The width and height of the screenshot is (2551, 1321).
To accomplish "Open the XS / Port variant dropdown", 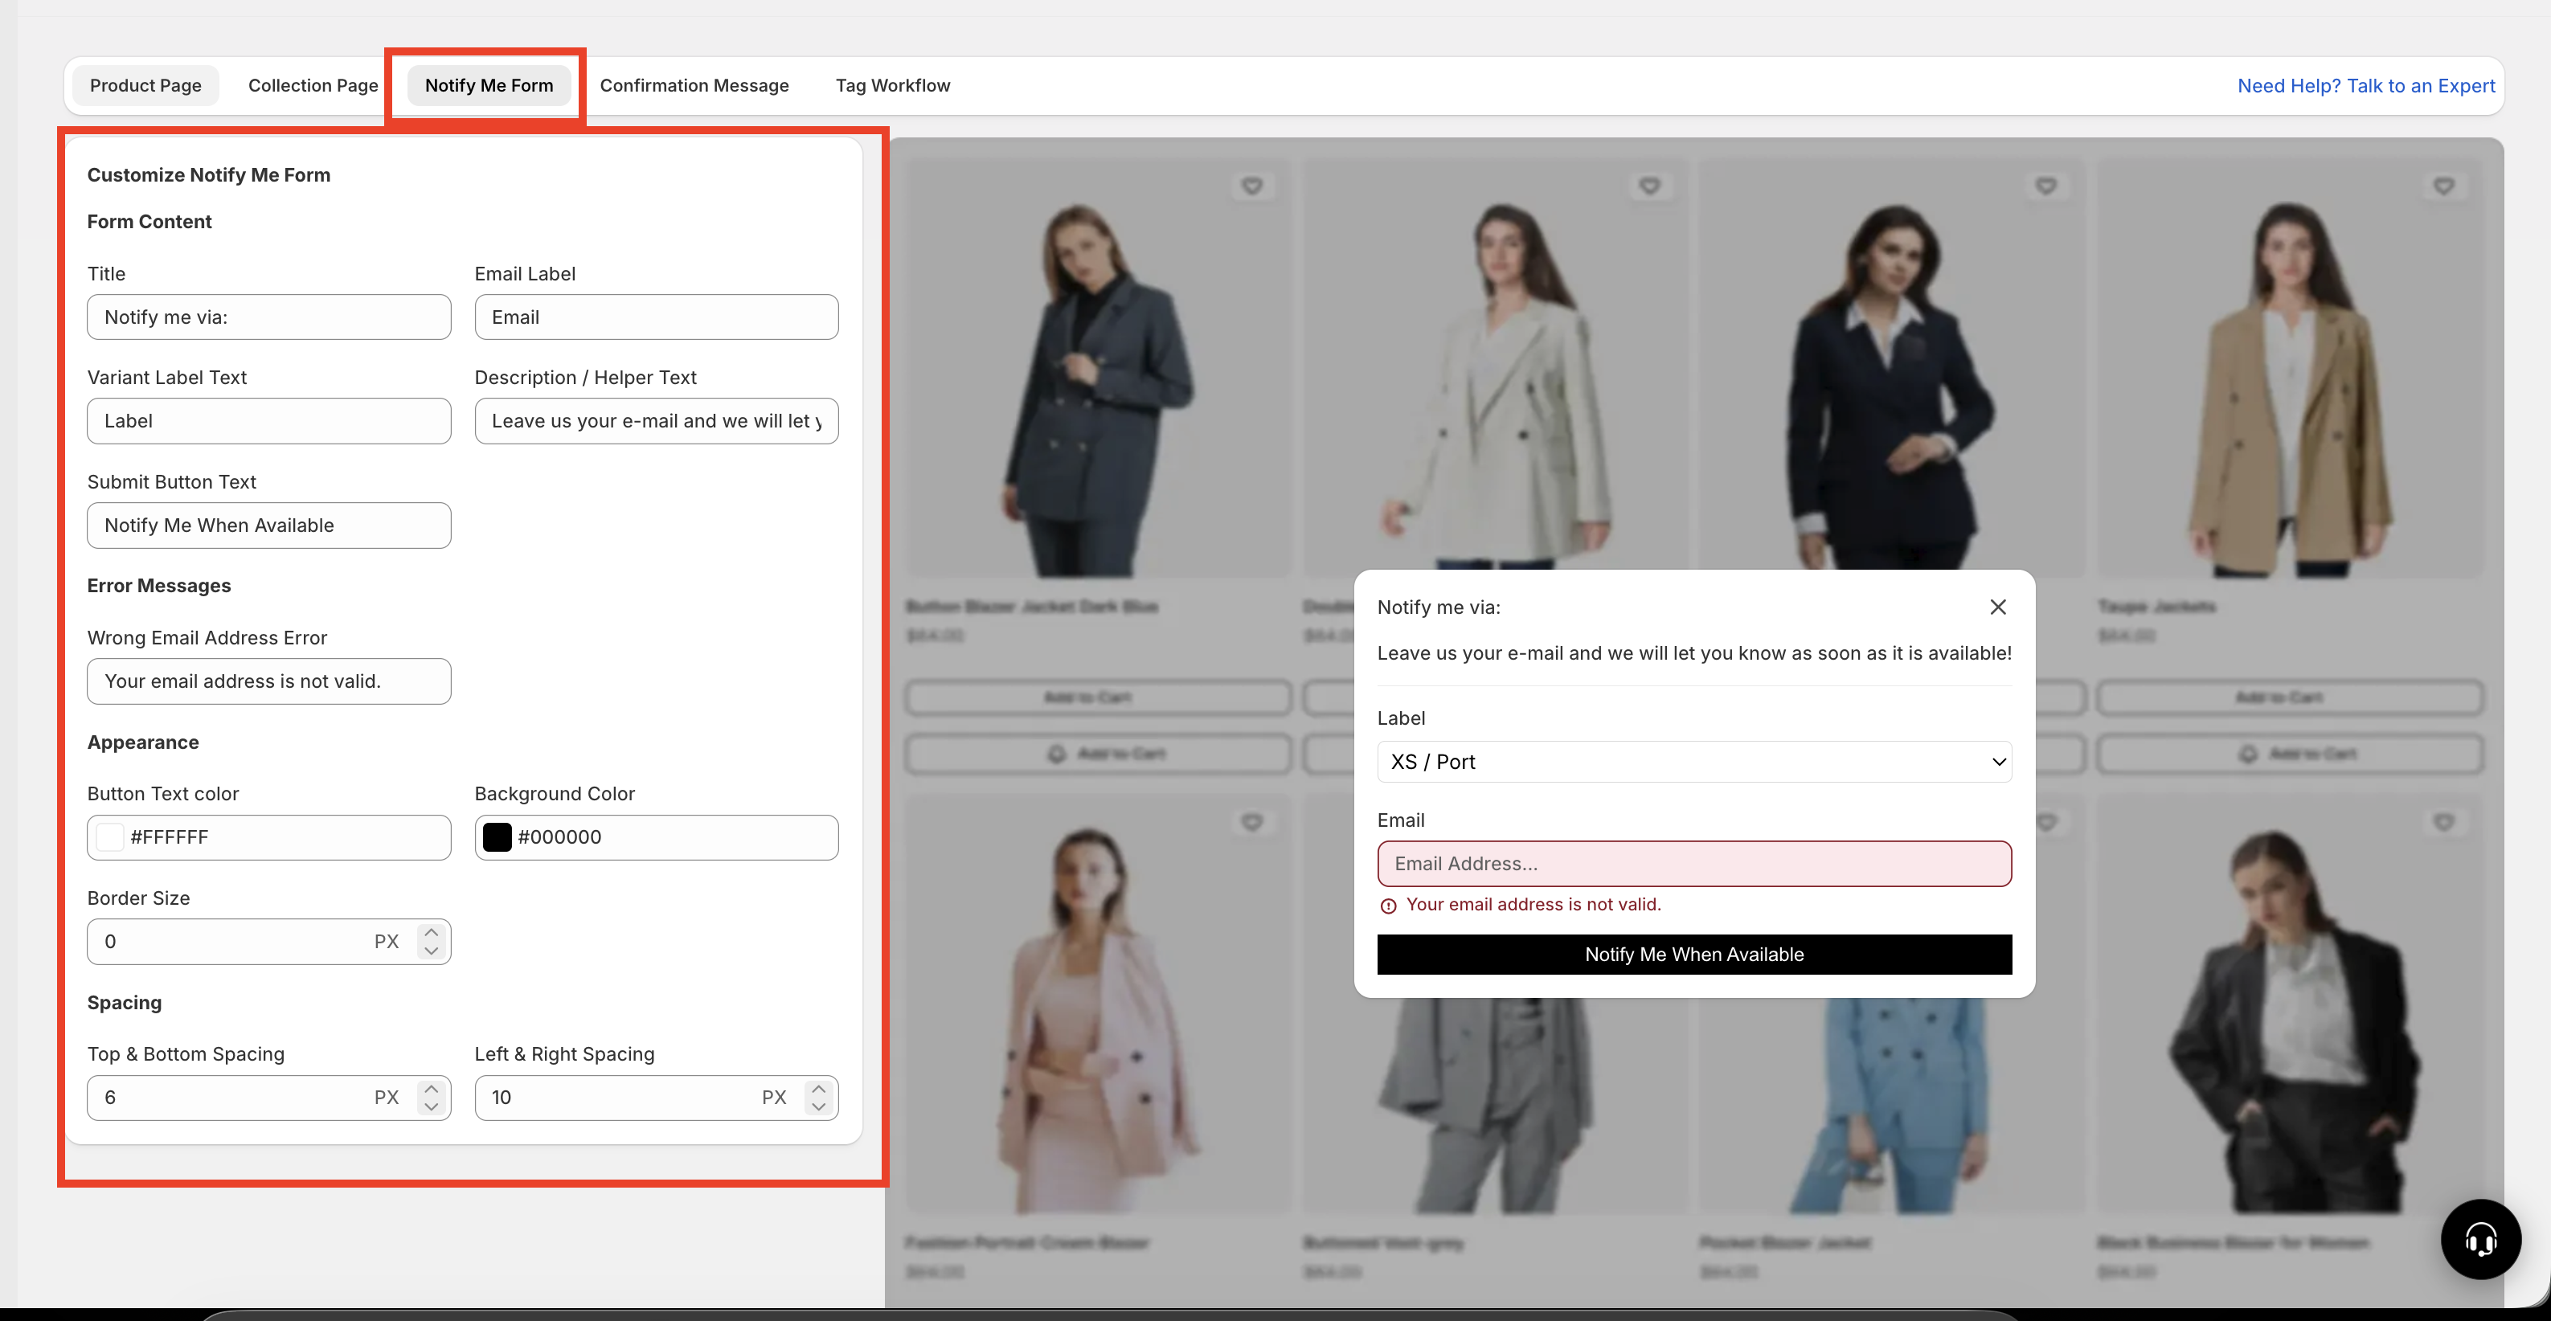I will click(x=1694, y=762).
